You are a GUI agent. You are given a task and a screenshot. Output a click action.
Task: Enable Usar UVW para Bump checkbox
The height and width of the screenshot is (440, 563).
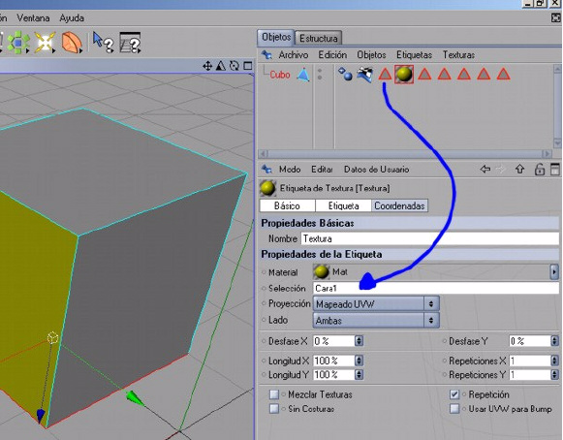pyautogui.click(x=454, y=409)
